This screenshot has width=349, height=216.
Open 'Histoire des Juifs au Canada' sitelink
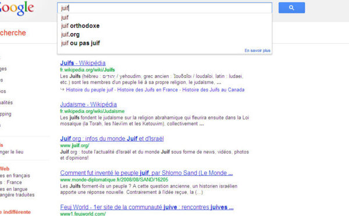click(x=213, y=90)
